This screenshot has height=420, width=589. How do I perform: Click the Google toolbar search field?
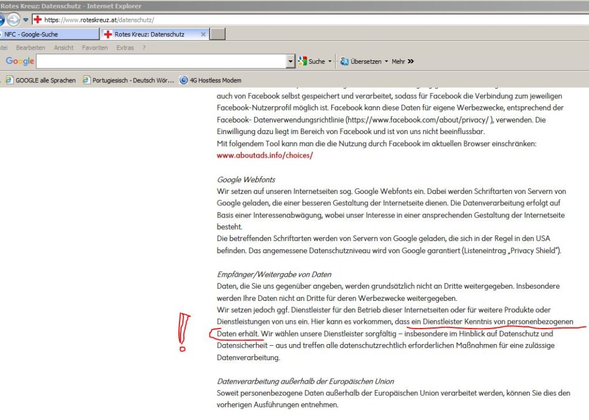click(162, 61)
